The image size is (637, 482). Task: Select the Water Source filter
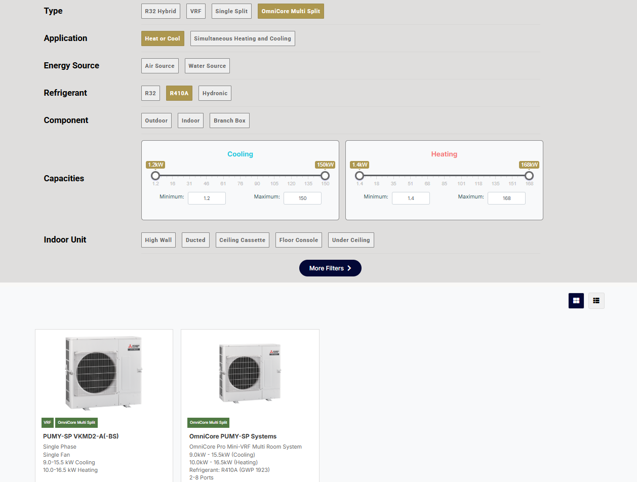coord(207,66)
